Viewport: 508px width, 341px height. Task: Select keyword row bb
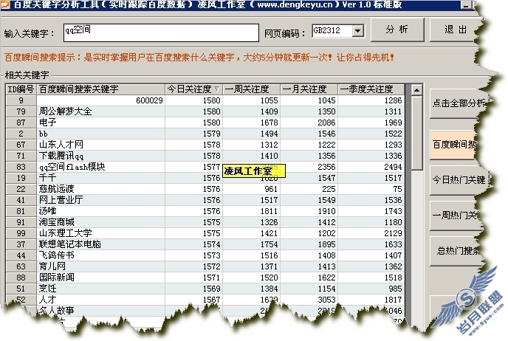point(205,134)
